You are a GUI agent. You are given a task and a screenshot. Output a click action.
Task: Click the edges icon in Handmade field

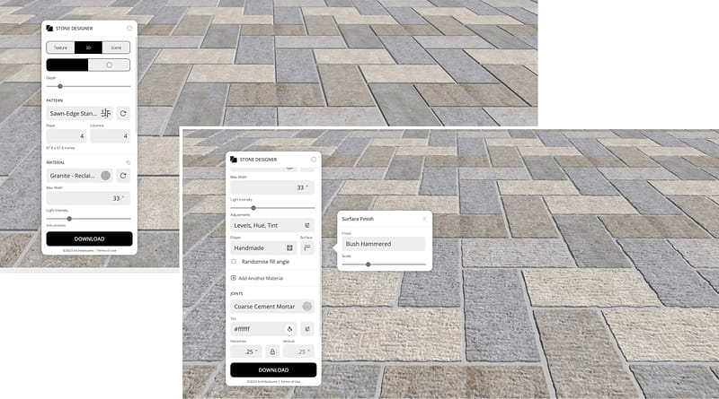click(x=289, y=247)
